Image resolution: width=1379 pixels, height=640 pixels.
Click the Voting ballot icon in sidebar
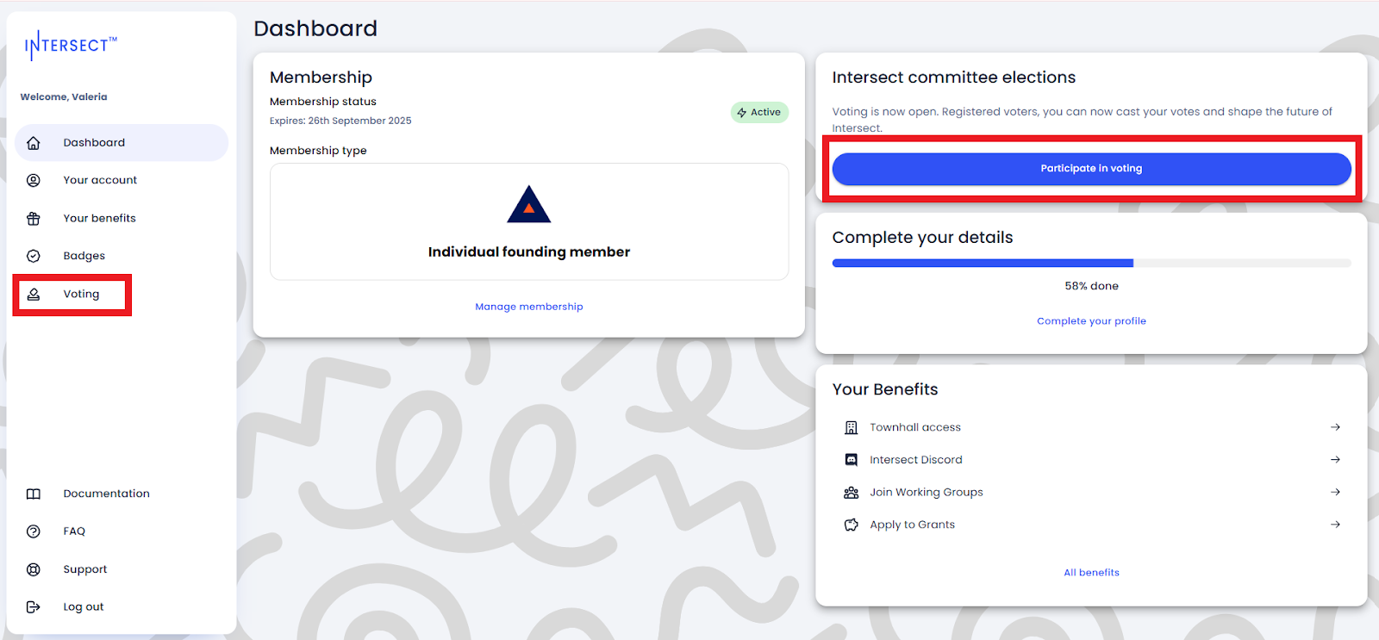pyautogui.click(x=34, y=295)
